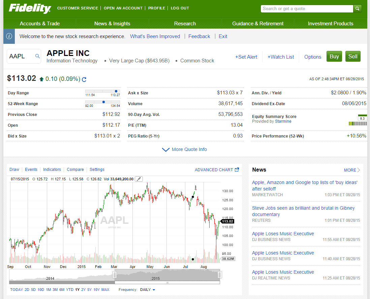This screenshot has height=299, width=370.
Task: Open the Events chart menu
Action: pos(31,170)
